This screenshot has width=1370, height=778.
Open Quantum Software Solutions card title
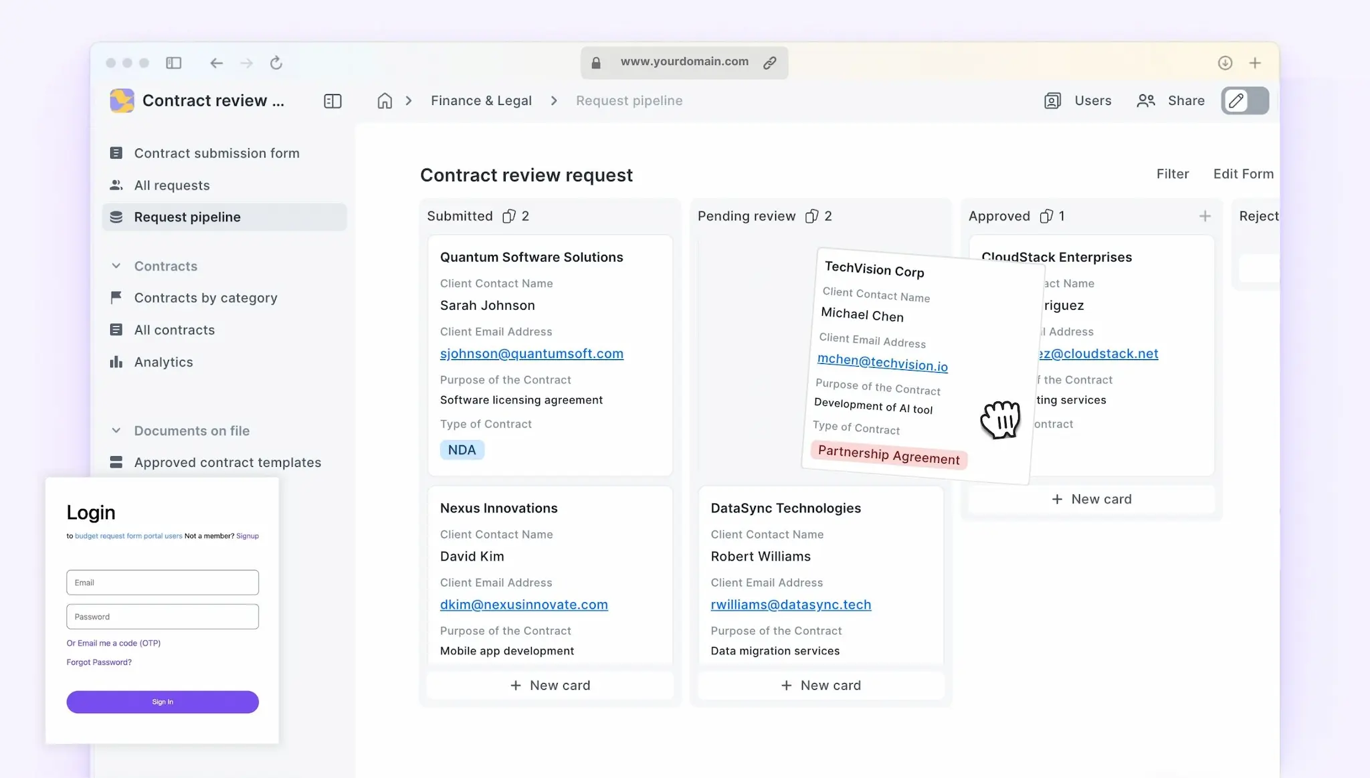531,257
